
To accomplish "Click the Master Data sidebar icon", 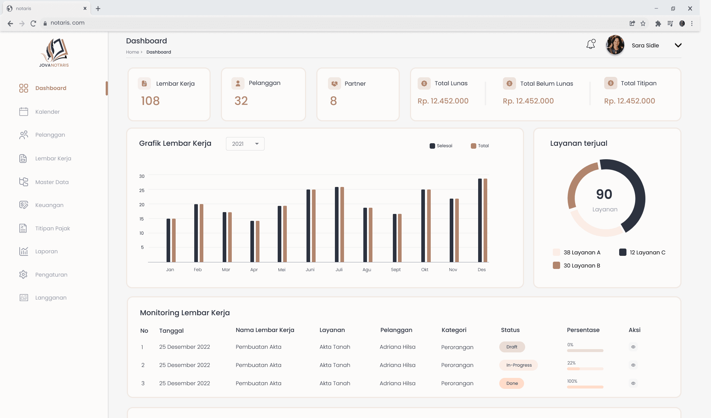I will (24, 182).
